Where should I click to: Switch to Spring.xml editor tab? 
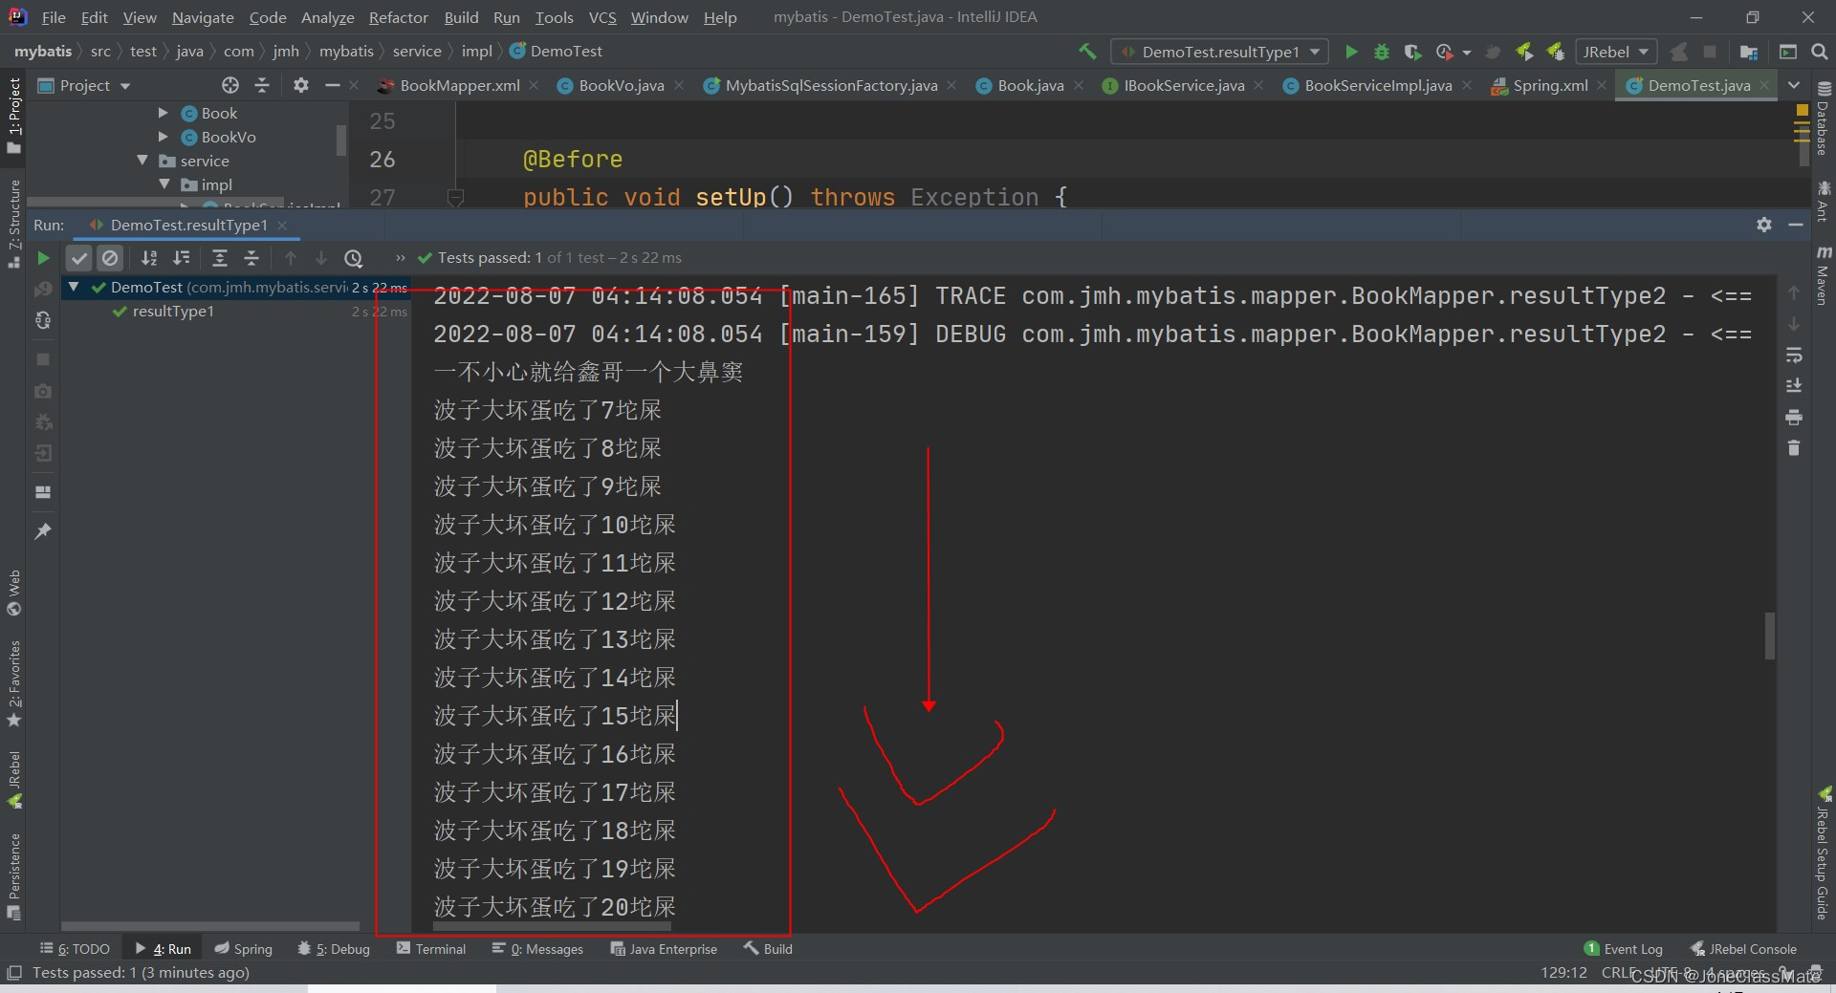click(x=1549, y=86)
